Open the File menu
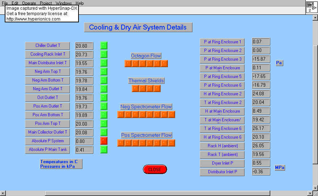The image size is (318, 196). pyautogui.click(x=5, y=3)
